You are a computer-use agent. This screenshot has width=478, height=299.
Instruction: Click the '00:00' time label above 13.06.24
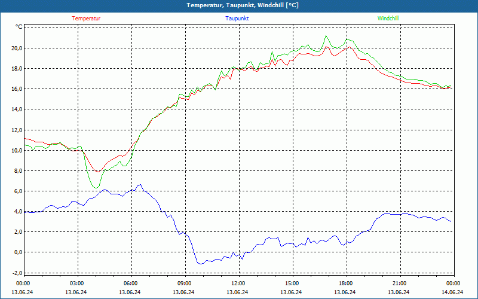(x=22, y=283)
